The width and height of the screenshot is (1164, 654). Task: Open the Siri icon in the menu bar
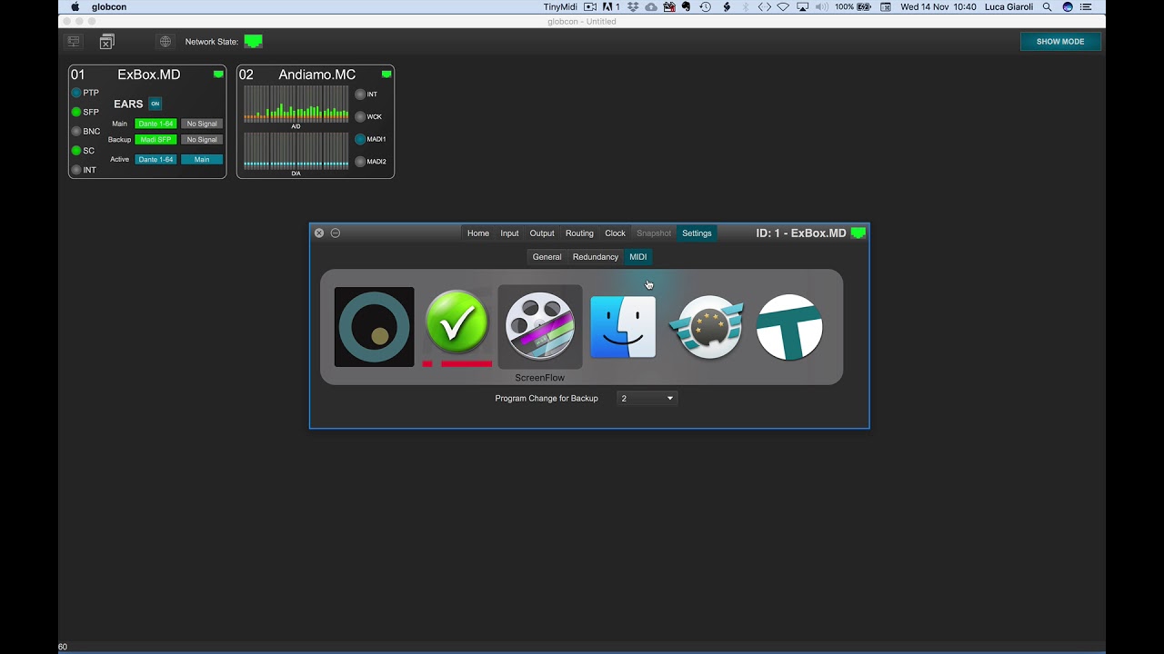1068,6
